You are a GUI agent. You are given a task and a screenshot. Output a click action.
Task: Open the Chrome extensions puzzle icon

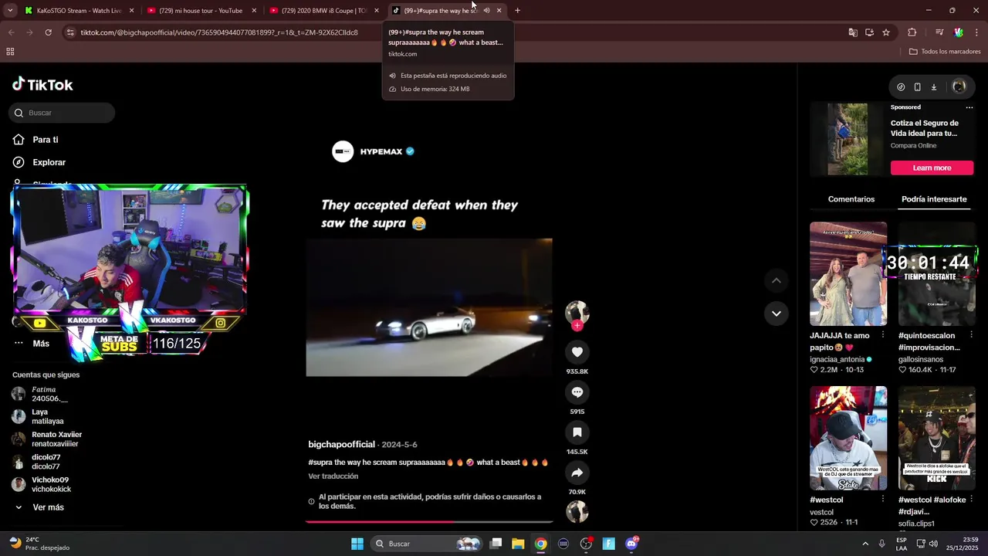pyautogui.click(x=912, y=32)
